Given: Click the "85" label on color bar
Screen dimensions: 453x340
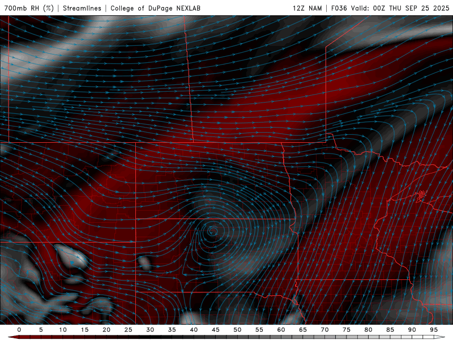Looking at the screenshot, I should [x=390, y=330].
